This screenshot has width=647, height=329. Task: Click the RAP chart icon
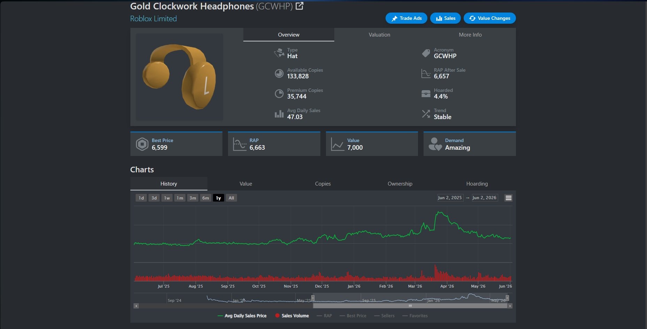coord(239,144)
